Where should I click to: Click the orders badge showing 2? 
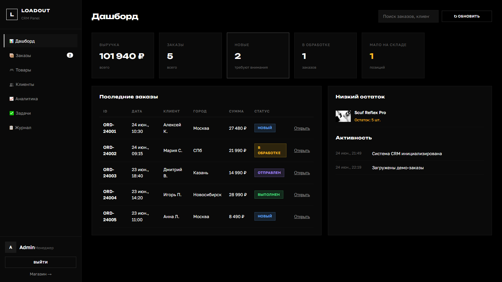click(x=70, y=55)
